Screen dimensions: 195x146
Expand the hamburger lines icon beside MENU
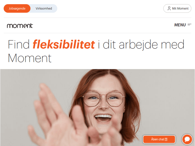(189, 25)
